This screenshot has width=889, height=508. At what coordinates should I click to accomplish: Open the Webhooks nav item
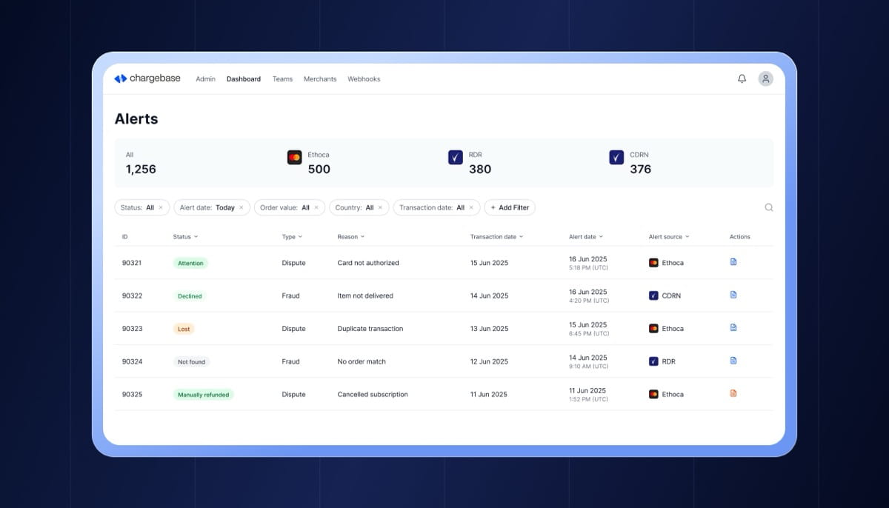[x=364, y=79]
